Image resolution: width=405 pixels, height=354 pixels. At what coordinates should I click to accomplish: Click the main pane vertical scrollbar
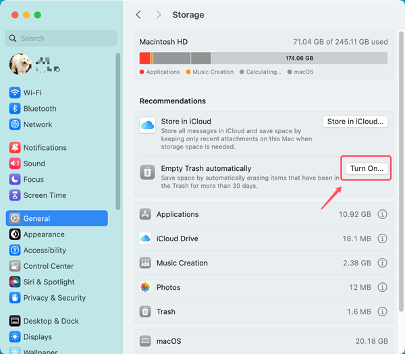pyautogui.click(x=401, y=171)
